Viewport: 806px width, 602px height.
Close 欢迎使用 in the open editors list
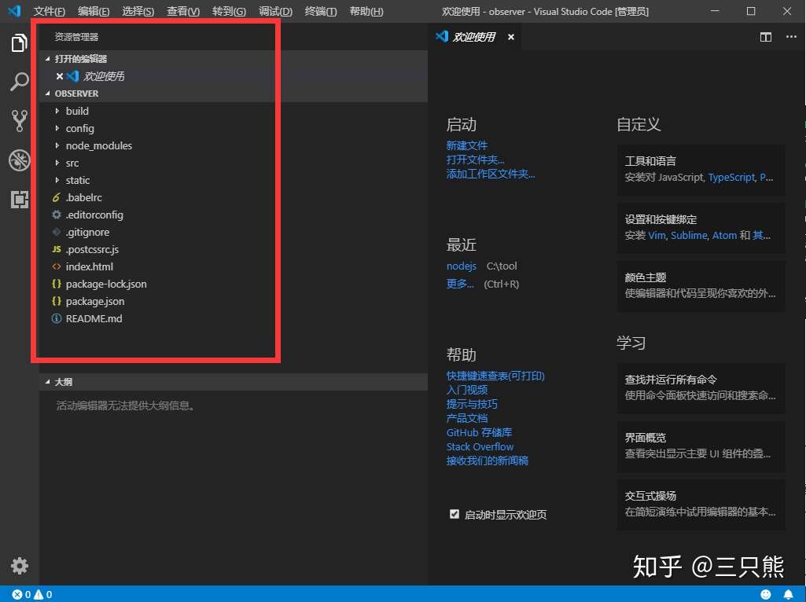click(x=59, y=76)
